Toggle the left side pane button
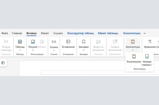Image resolution: width=159 pixels, height=105 pixels. [x=3, y=63]
